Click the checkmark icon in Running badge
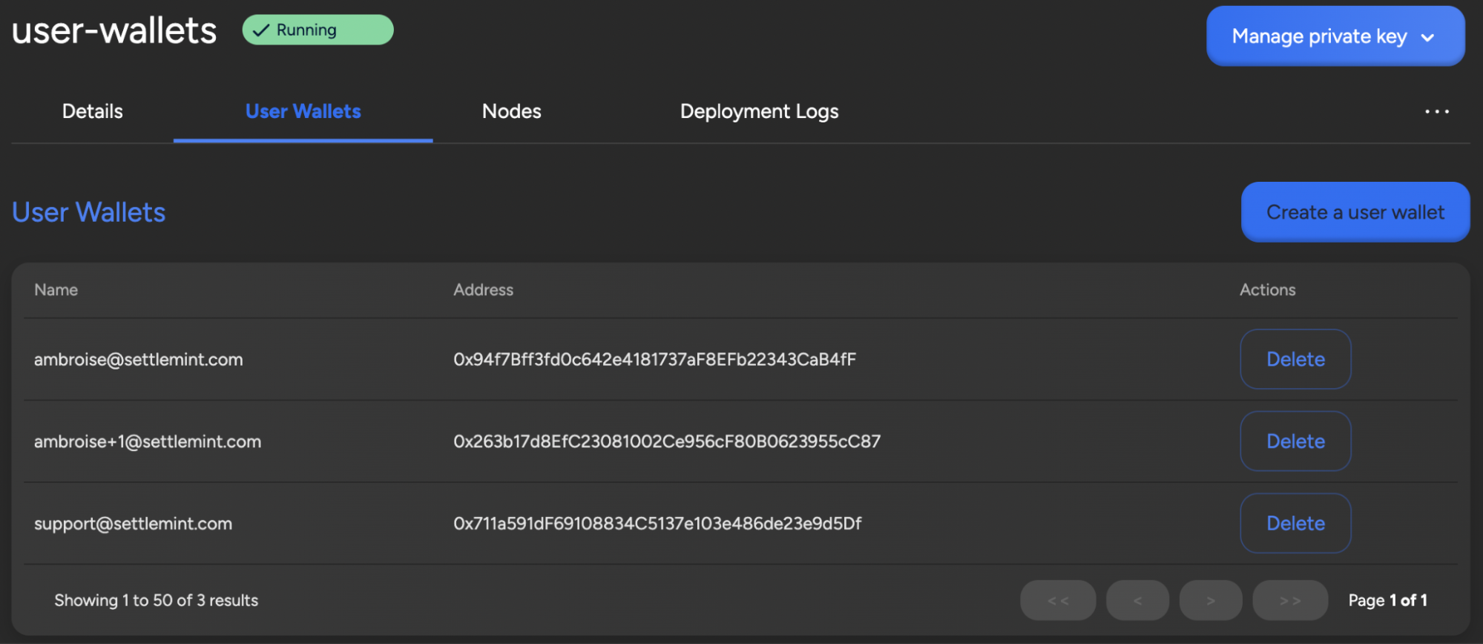The width and height of the screenshot is (1483, 644). click(260, 30)
